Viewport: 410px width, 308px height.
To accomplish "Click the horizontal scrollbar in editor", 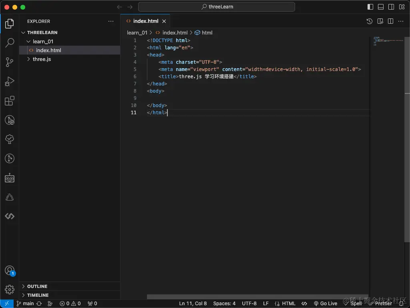I will [256, 297].
